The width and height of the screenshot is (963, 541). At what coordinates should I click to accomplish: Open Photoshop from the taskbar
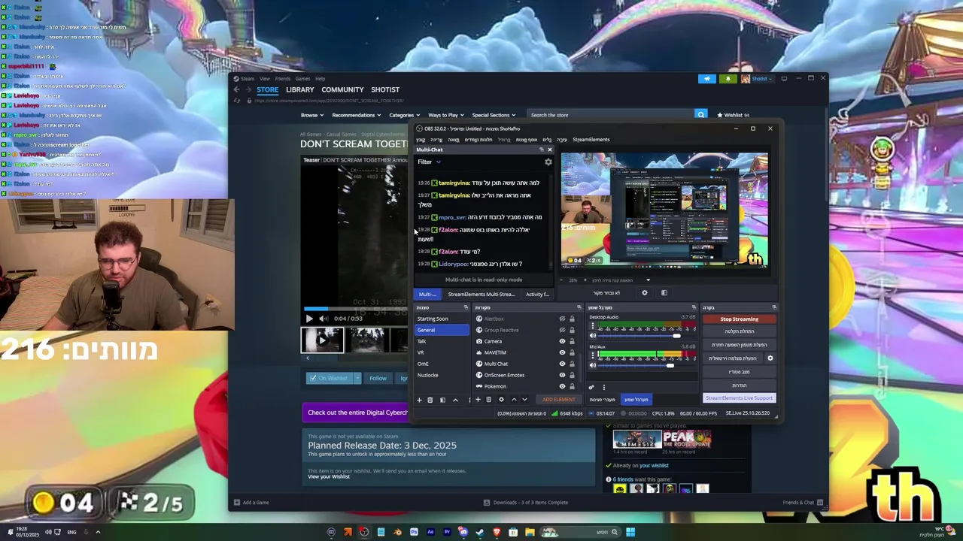click(414, 532)
